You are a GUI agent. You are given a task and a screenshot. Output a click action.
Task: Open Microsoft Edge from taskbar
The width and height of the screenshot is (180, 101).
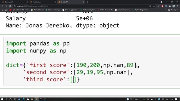[x=24, y=99]
